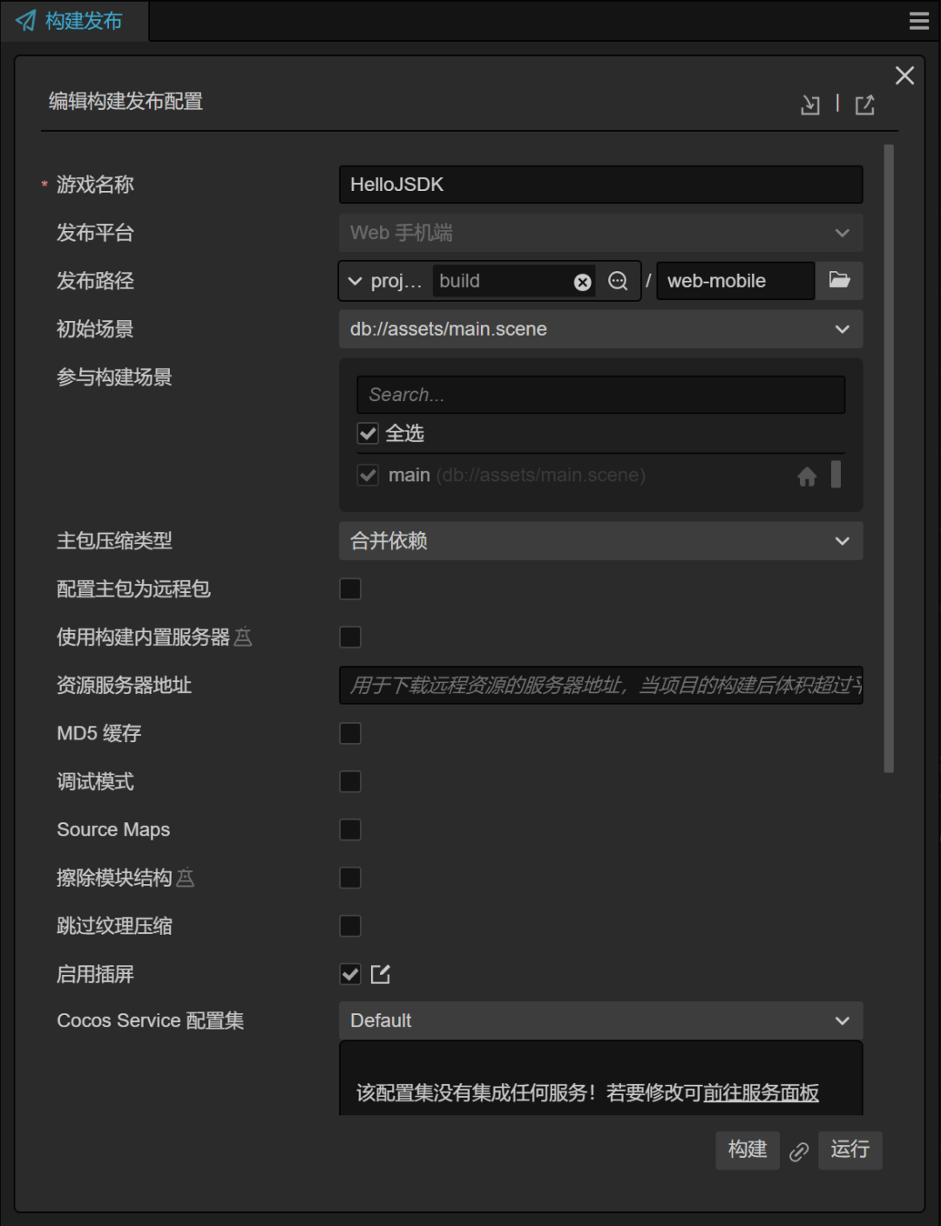Click the locate build path icon
Screen dimensions: 941x1226
(618, 281)
